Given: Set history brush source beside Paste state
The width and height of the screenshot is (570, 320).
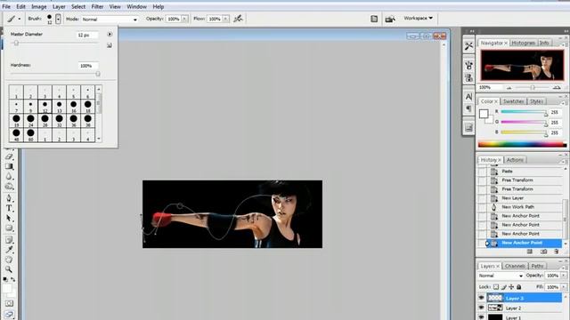Looking at the screenshot, I should click(x=482, y=172).
